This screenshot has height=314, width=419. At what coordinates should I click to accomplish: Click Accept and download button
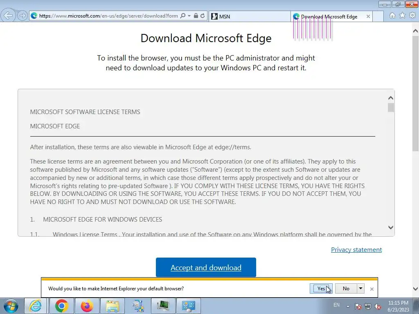(206, 267)
